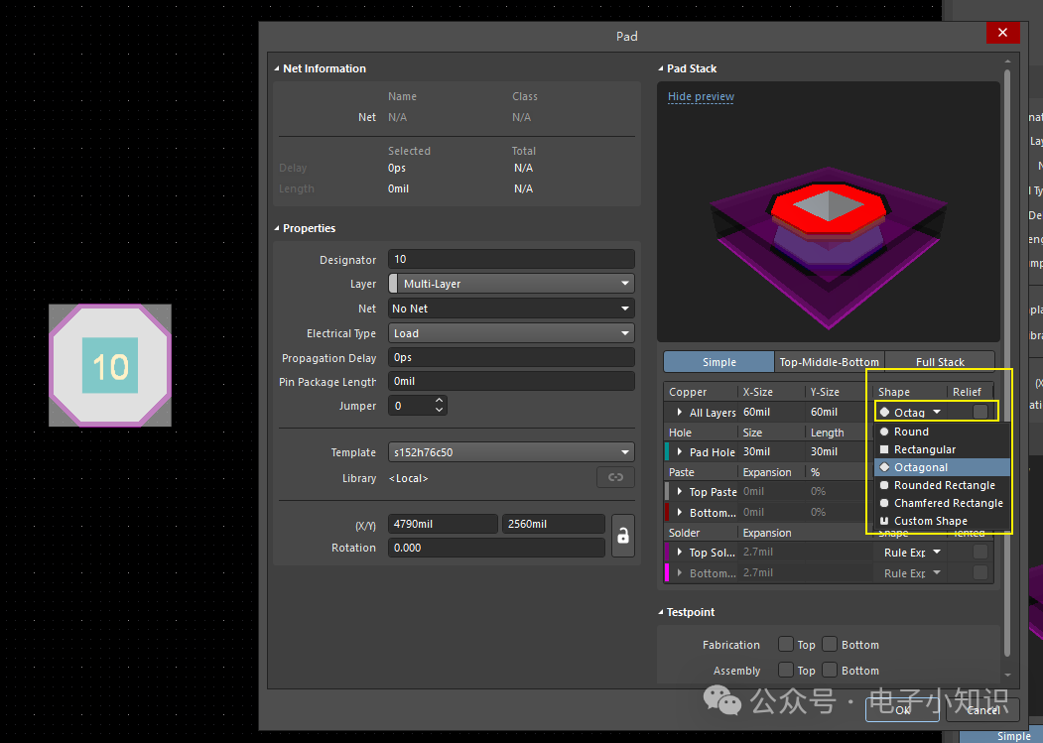The image size is (1043, 743).
Task: Open the Bottom Solder Rule Expansion dropdown
Action: click(x=911, y=572)
